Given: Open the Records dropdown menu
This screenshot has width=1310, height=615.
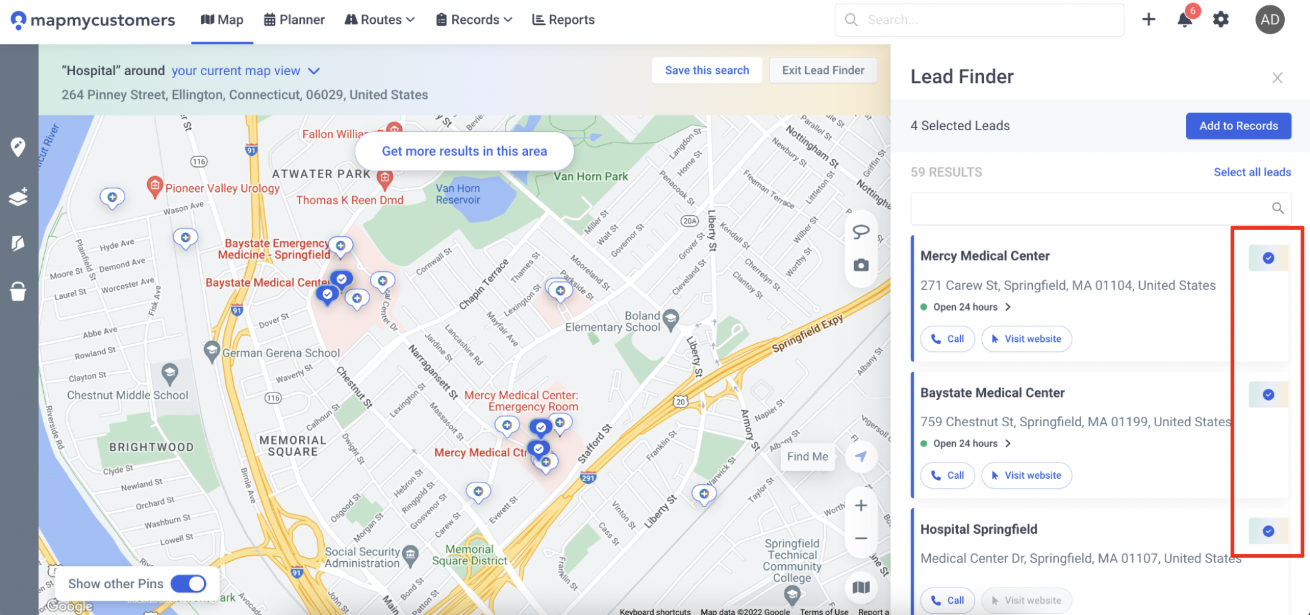Looking at the screenshot, I should (474, 20).
